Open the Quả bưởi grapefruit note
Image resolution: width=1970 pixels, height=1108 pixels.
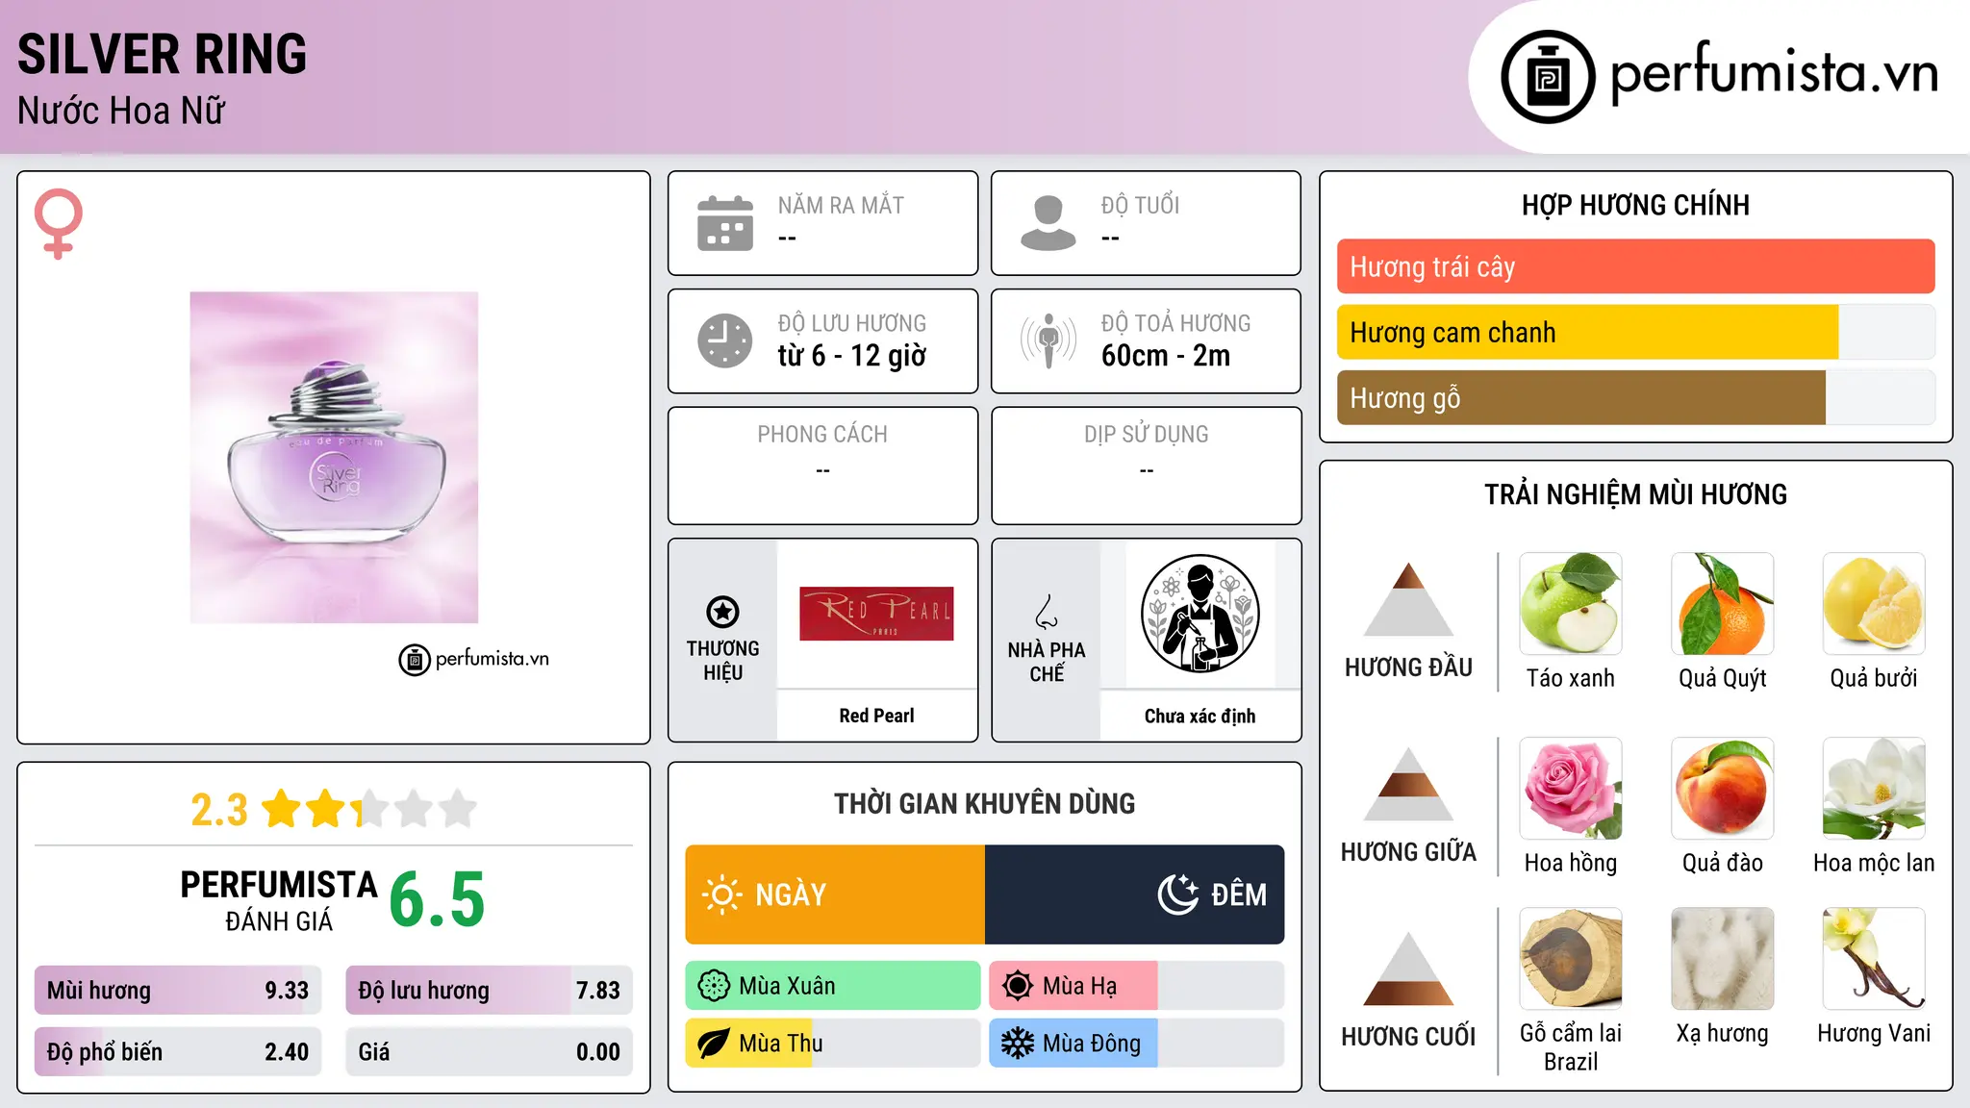click(1874, 621)
